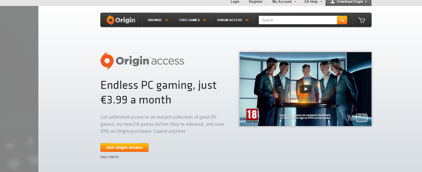Expand the Free Games dropdown arrow
The height and width of the screenshot is (172, 422).
[204, 20]
